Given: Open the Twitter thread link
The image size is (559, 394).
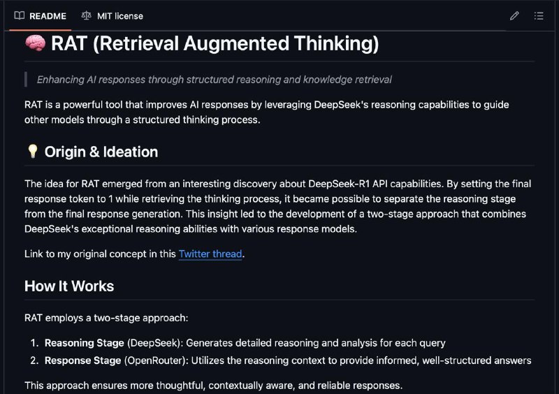Looking at the screenshot, I should pyautogui.click(x=210, y=254).
